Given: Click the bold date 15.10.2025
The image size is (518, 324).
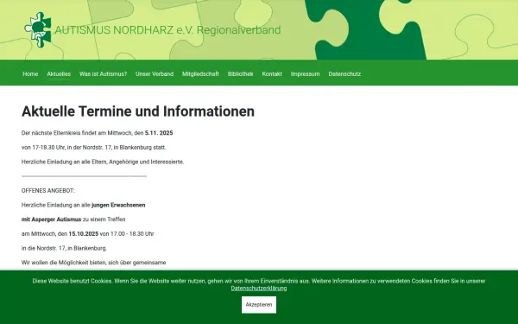Looking at the screenshot, I should click(x=84, y=234).
